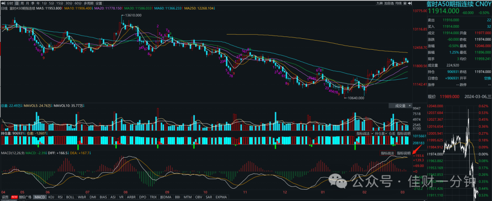Select the DMI indicator tab
The image size is (492, 201).
93,197
